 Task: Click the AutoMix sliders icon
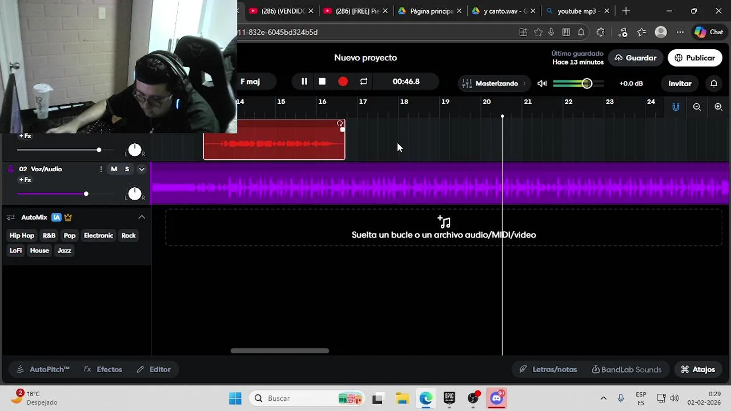click(11, 217)
